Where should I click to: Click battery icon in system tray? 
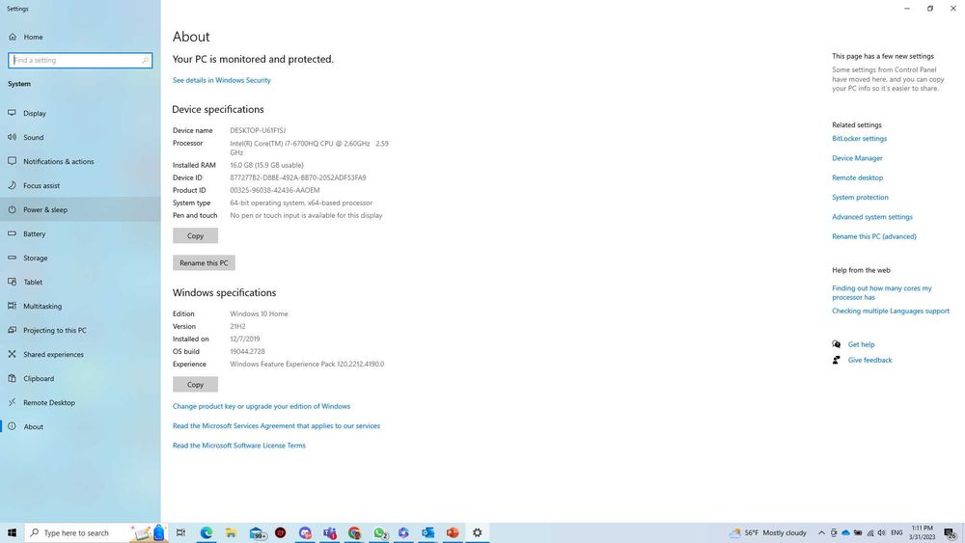coord(858,533)
